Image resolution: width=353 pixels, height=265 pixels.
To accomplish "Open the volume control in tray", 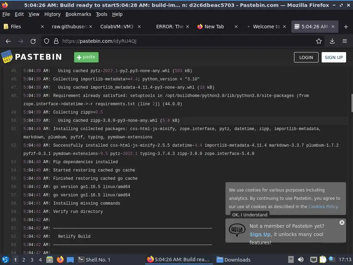I will [301, 259].
